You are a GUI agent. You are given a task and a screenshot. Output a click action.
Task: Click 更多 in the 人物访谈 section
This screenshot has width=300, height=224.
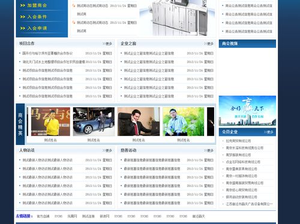point(107,150)
